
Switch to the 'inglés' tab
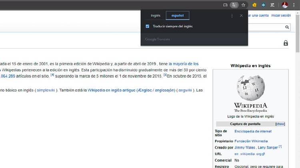click(155, 16)
